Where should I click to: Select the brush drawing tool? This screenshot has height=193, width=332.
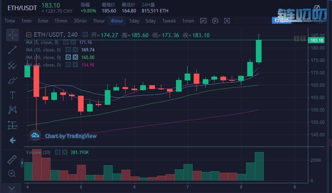(12, 80)
